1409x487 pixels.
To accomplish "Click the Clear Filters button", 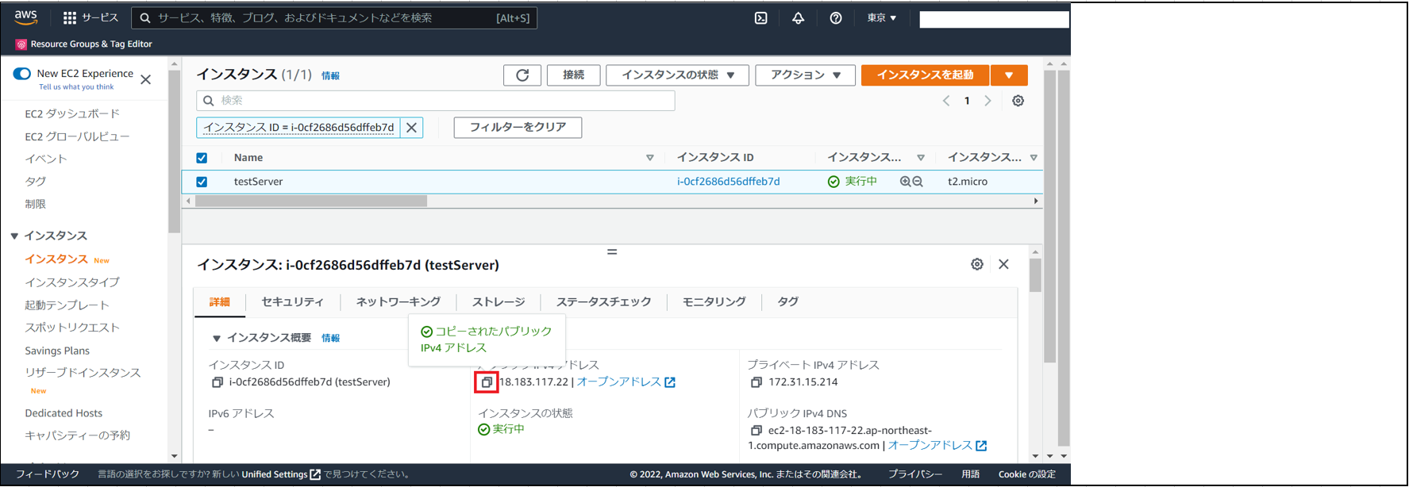I will pyautogui.click(x=518, y=127).
